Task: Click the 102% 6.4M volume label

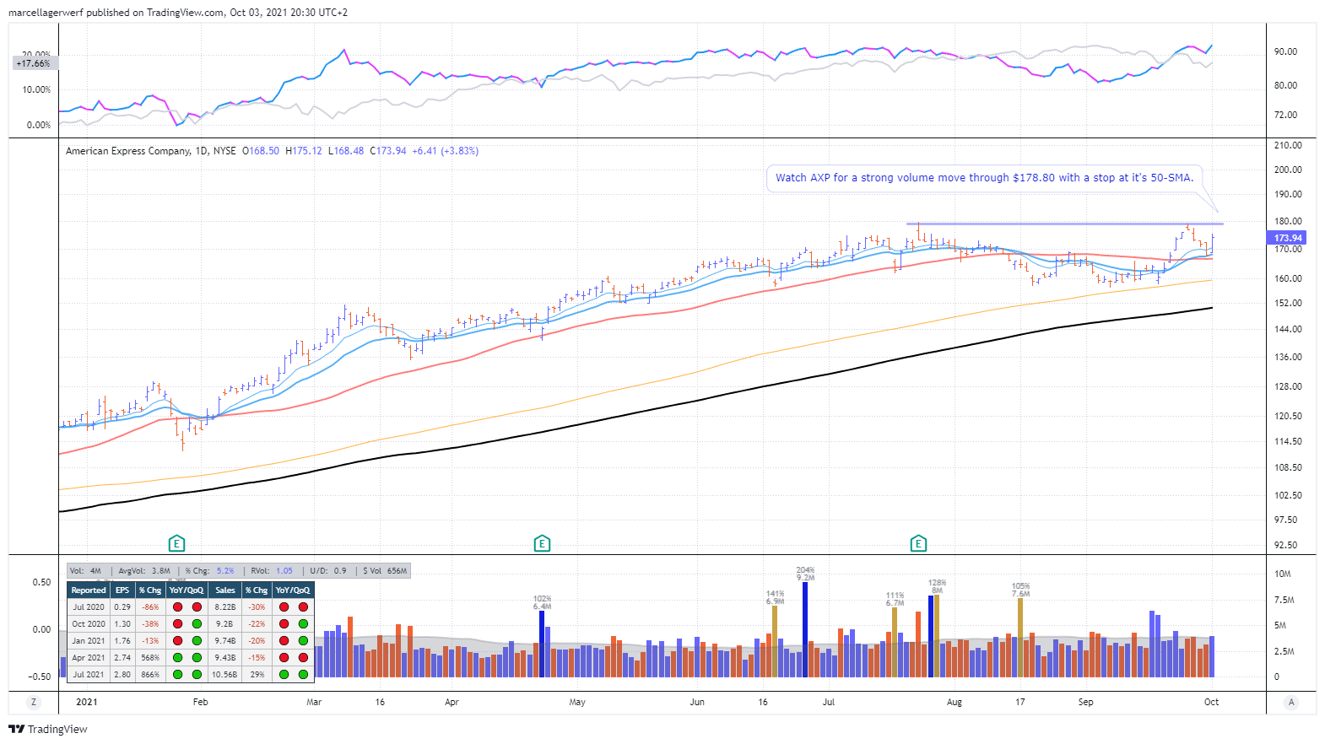Action: pos(542,602)
